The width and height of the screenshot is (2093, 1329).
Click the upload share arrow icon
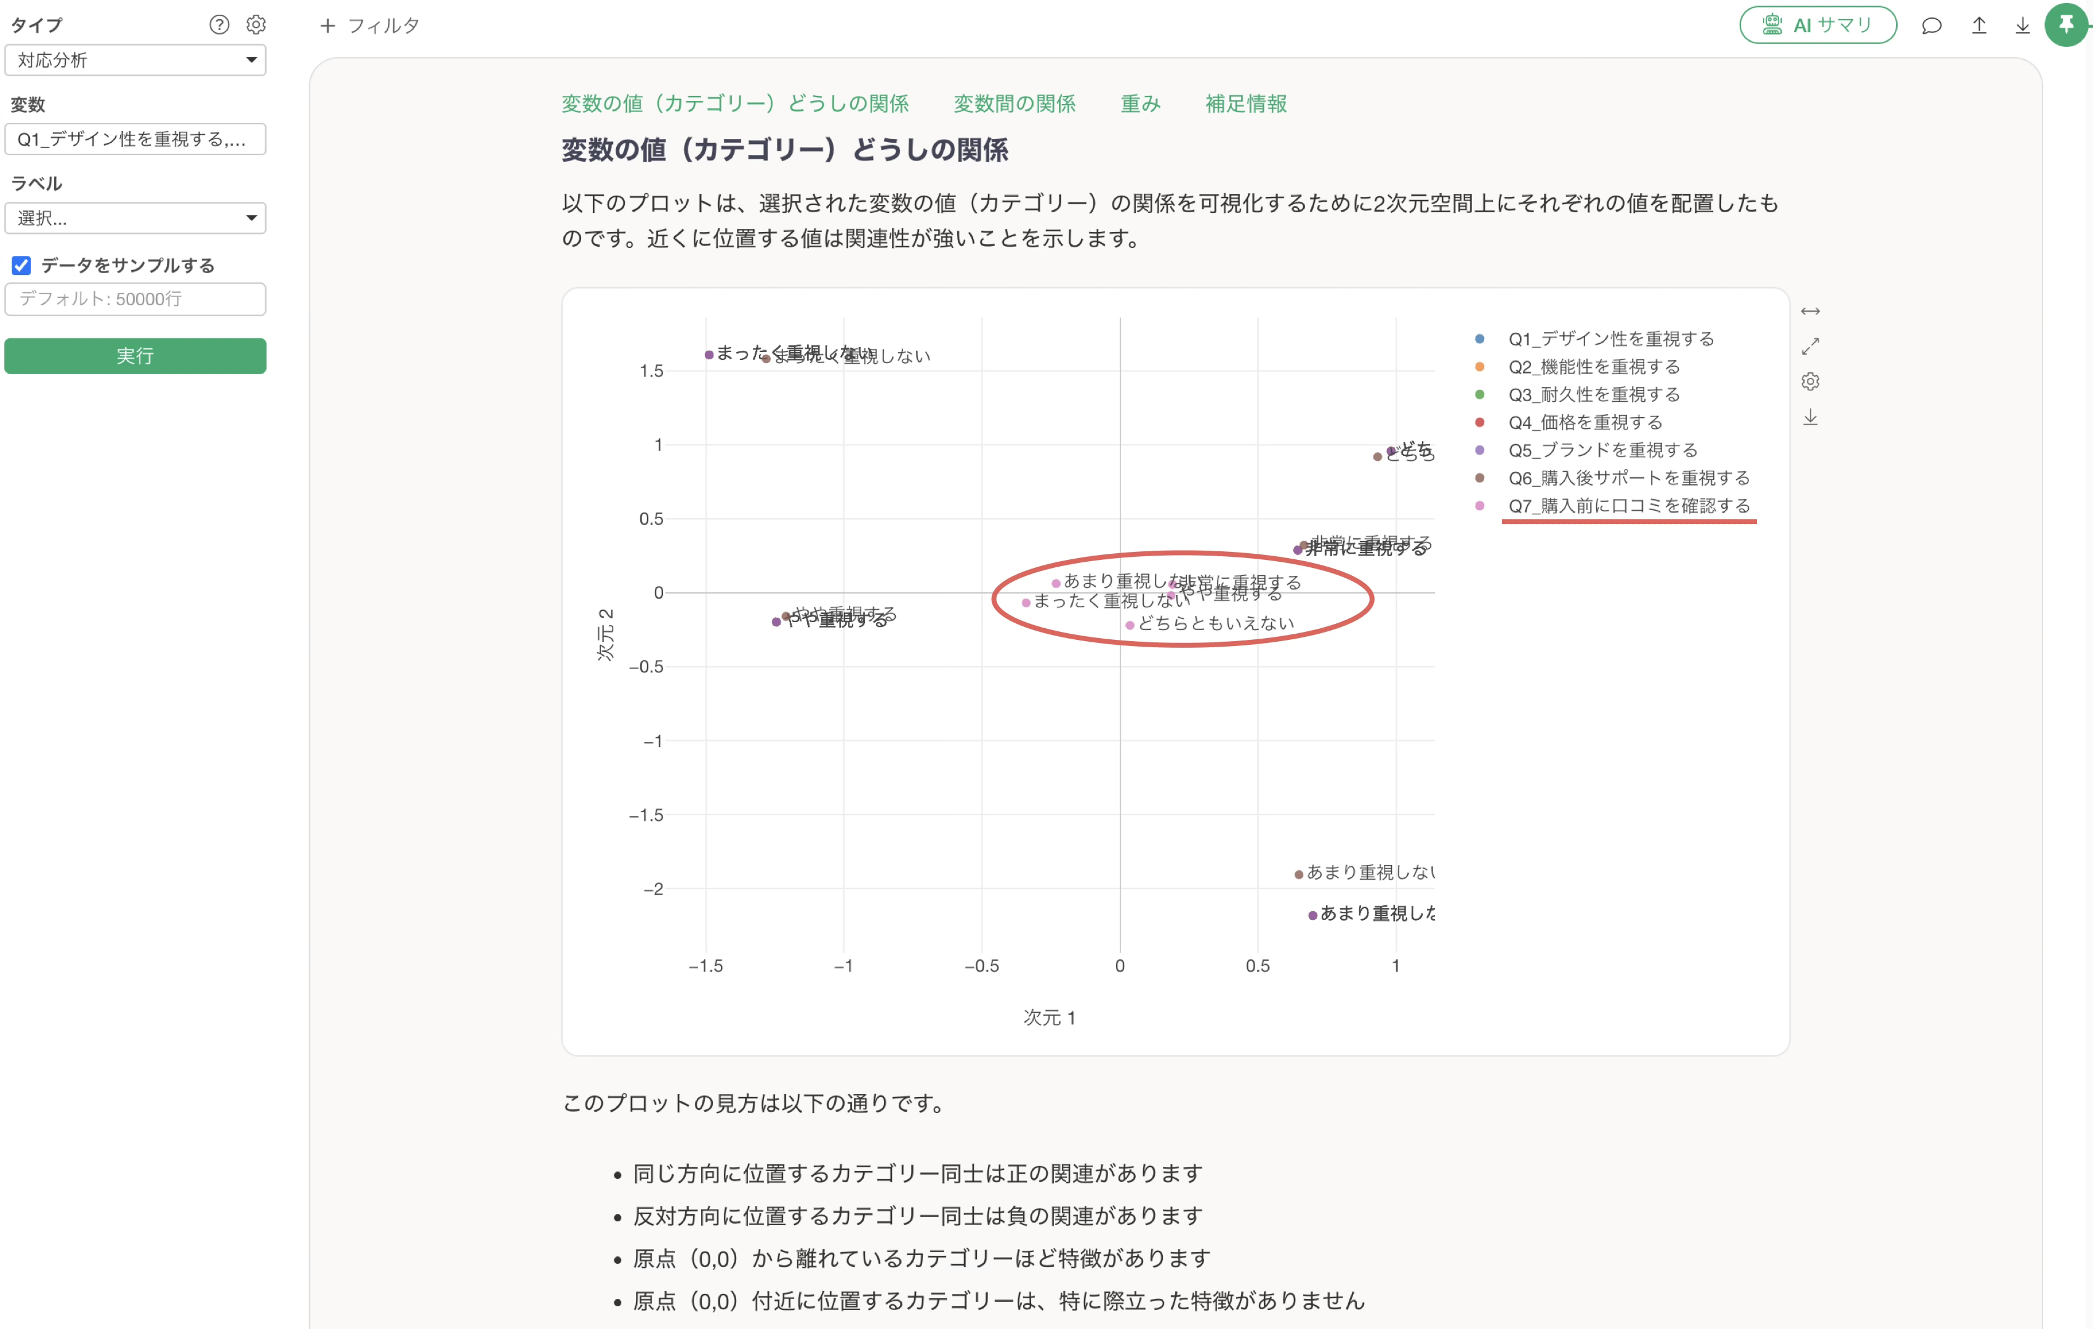coord(1979,25)
